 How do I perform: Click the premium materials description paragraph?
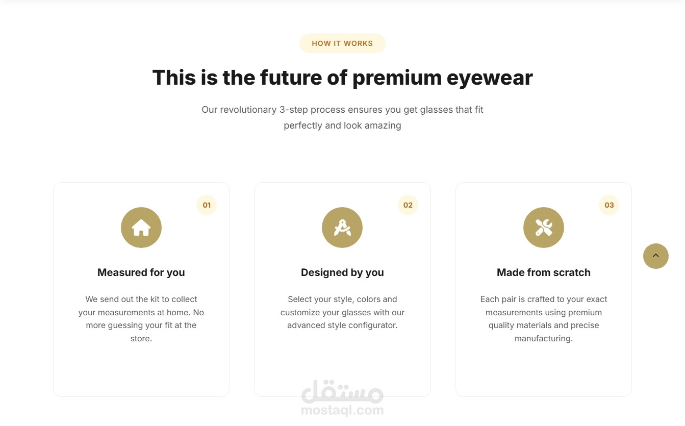(544, 319)
